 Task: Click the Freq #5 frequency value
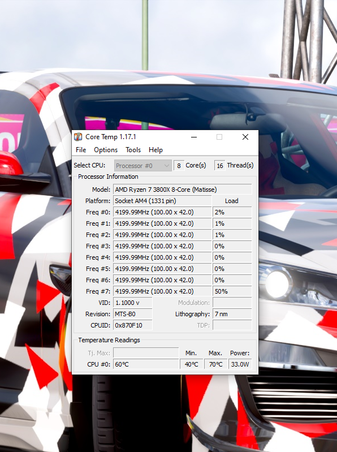[162, 269]
